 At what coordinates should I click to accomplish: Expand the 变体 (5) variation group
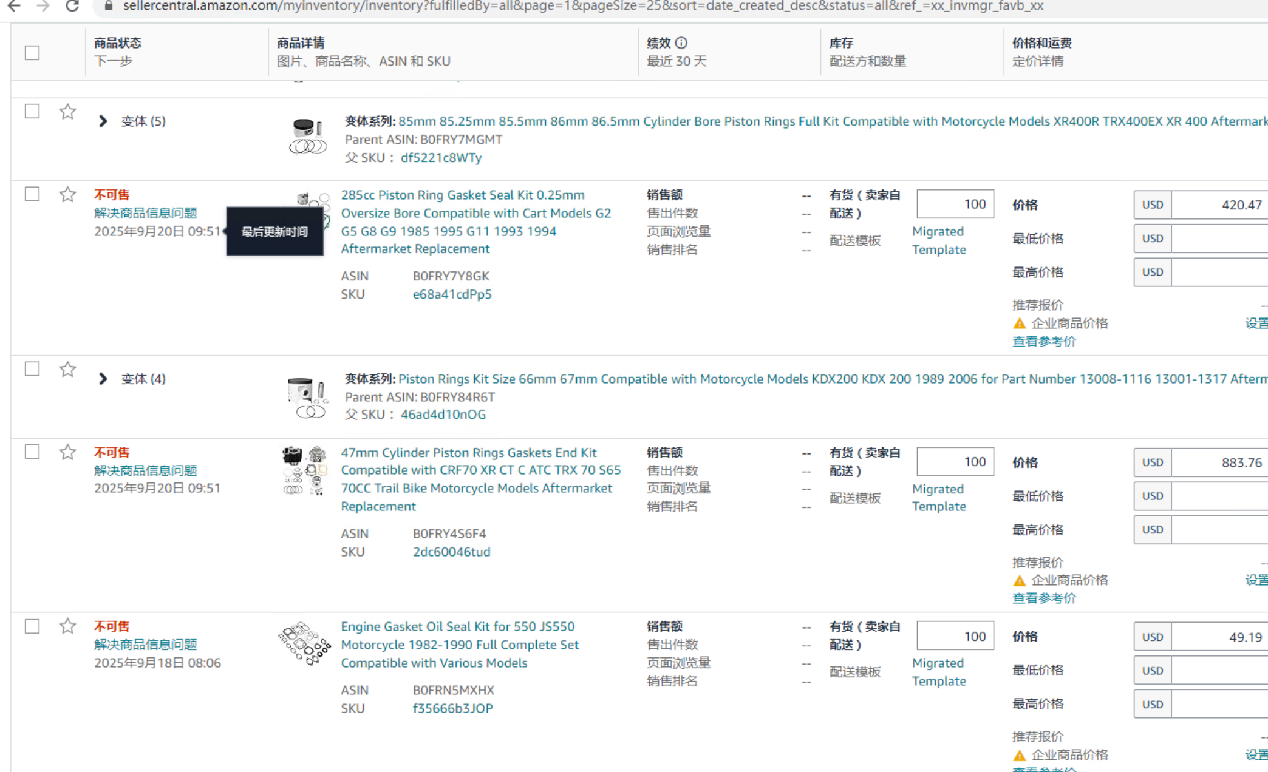point(103,121)
